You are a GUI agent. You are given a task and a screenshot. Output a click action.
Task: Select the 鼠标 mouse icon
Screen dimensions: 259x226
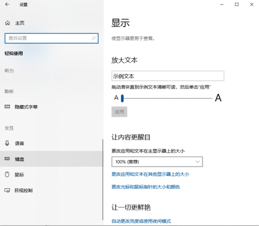point(7,175)
